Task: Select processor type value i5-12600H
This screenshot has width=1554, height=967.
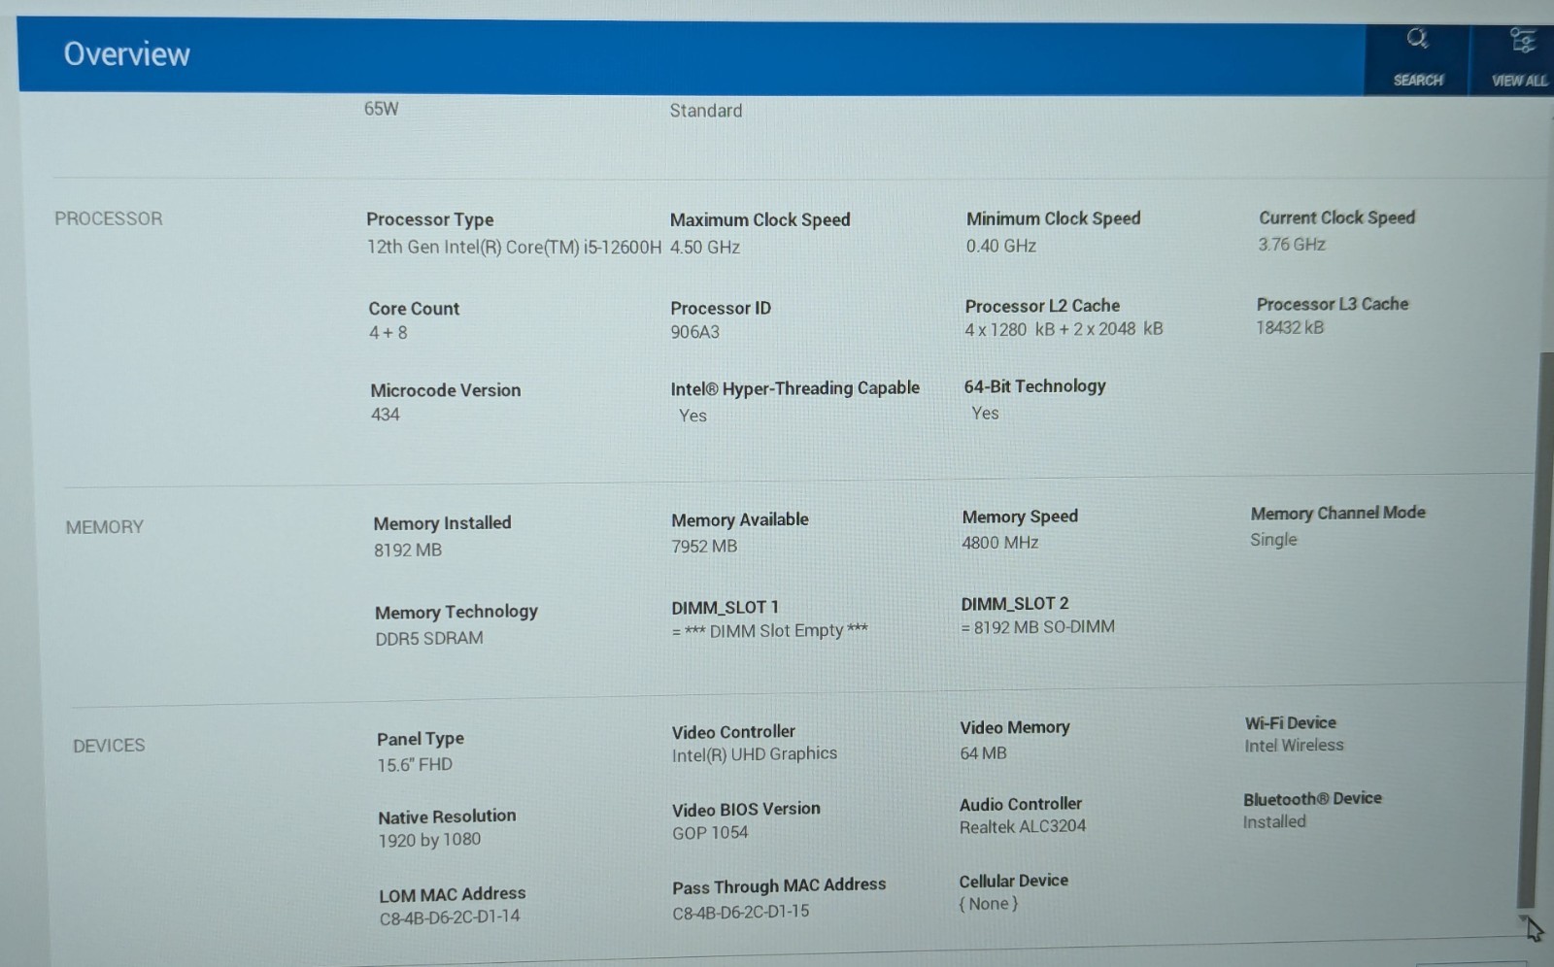Action: pos(514,247)
